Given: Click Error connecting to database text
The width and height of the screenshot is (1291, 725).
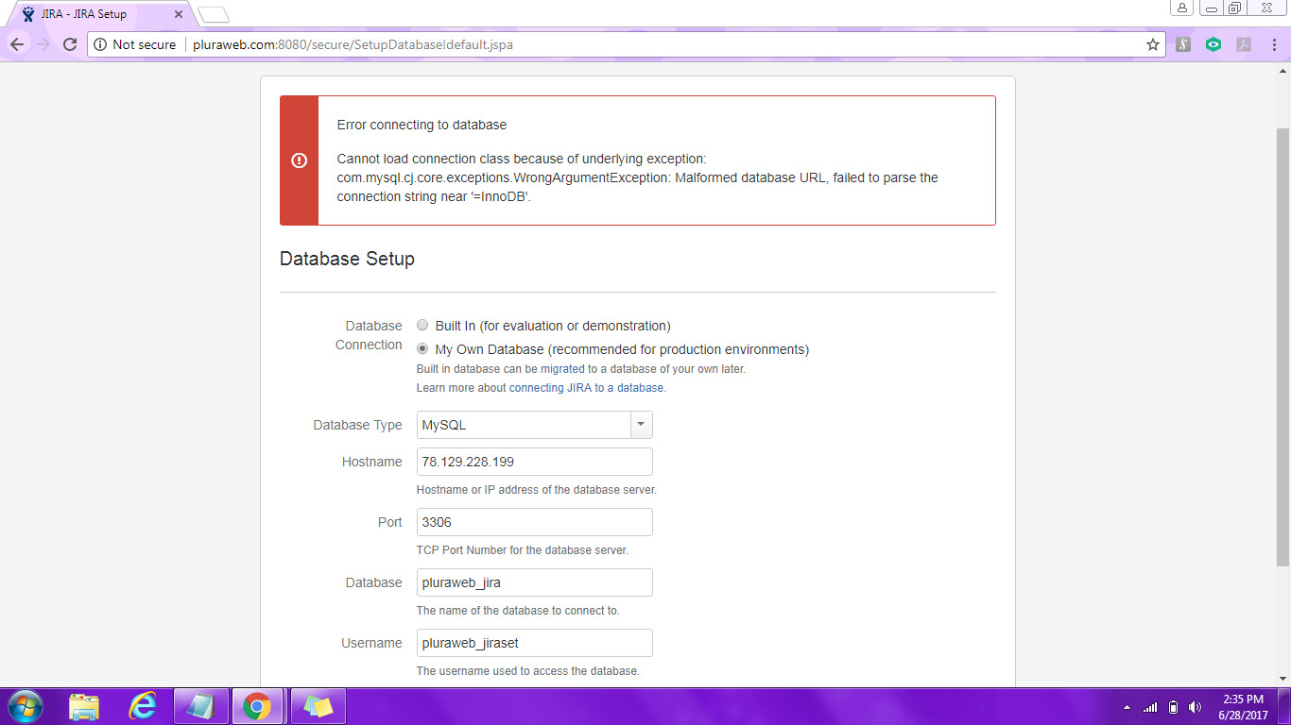Looking at the screenshot, I should (x=422, y=125).
